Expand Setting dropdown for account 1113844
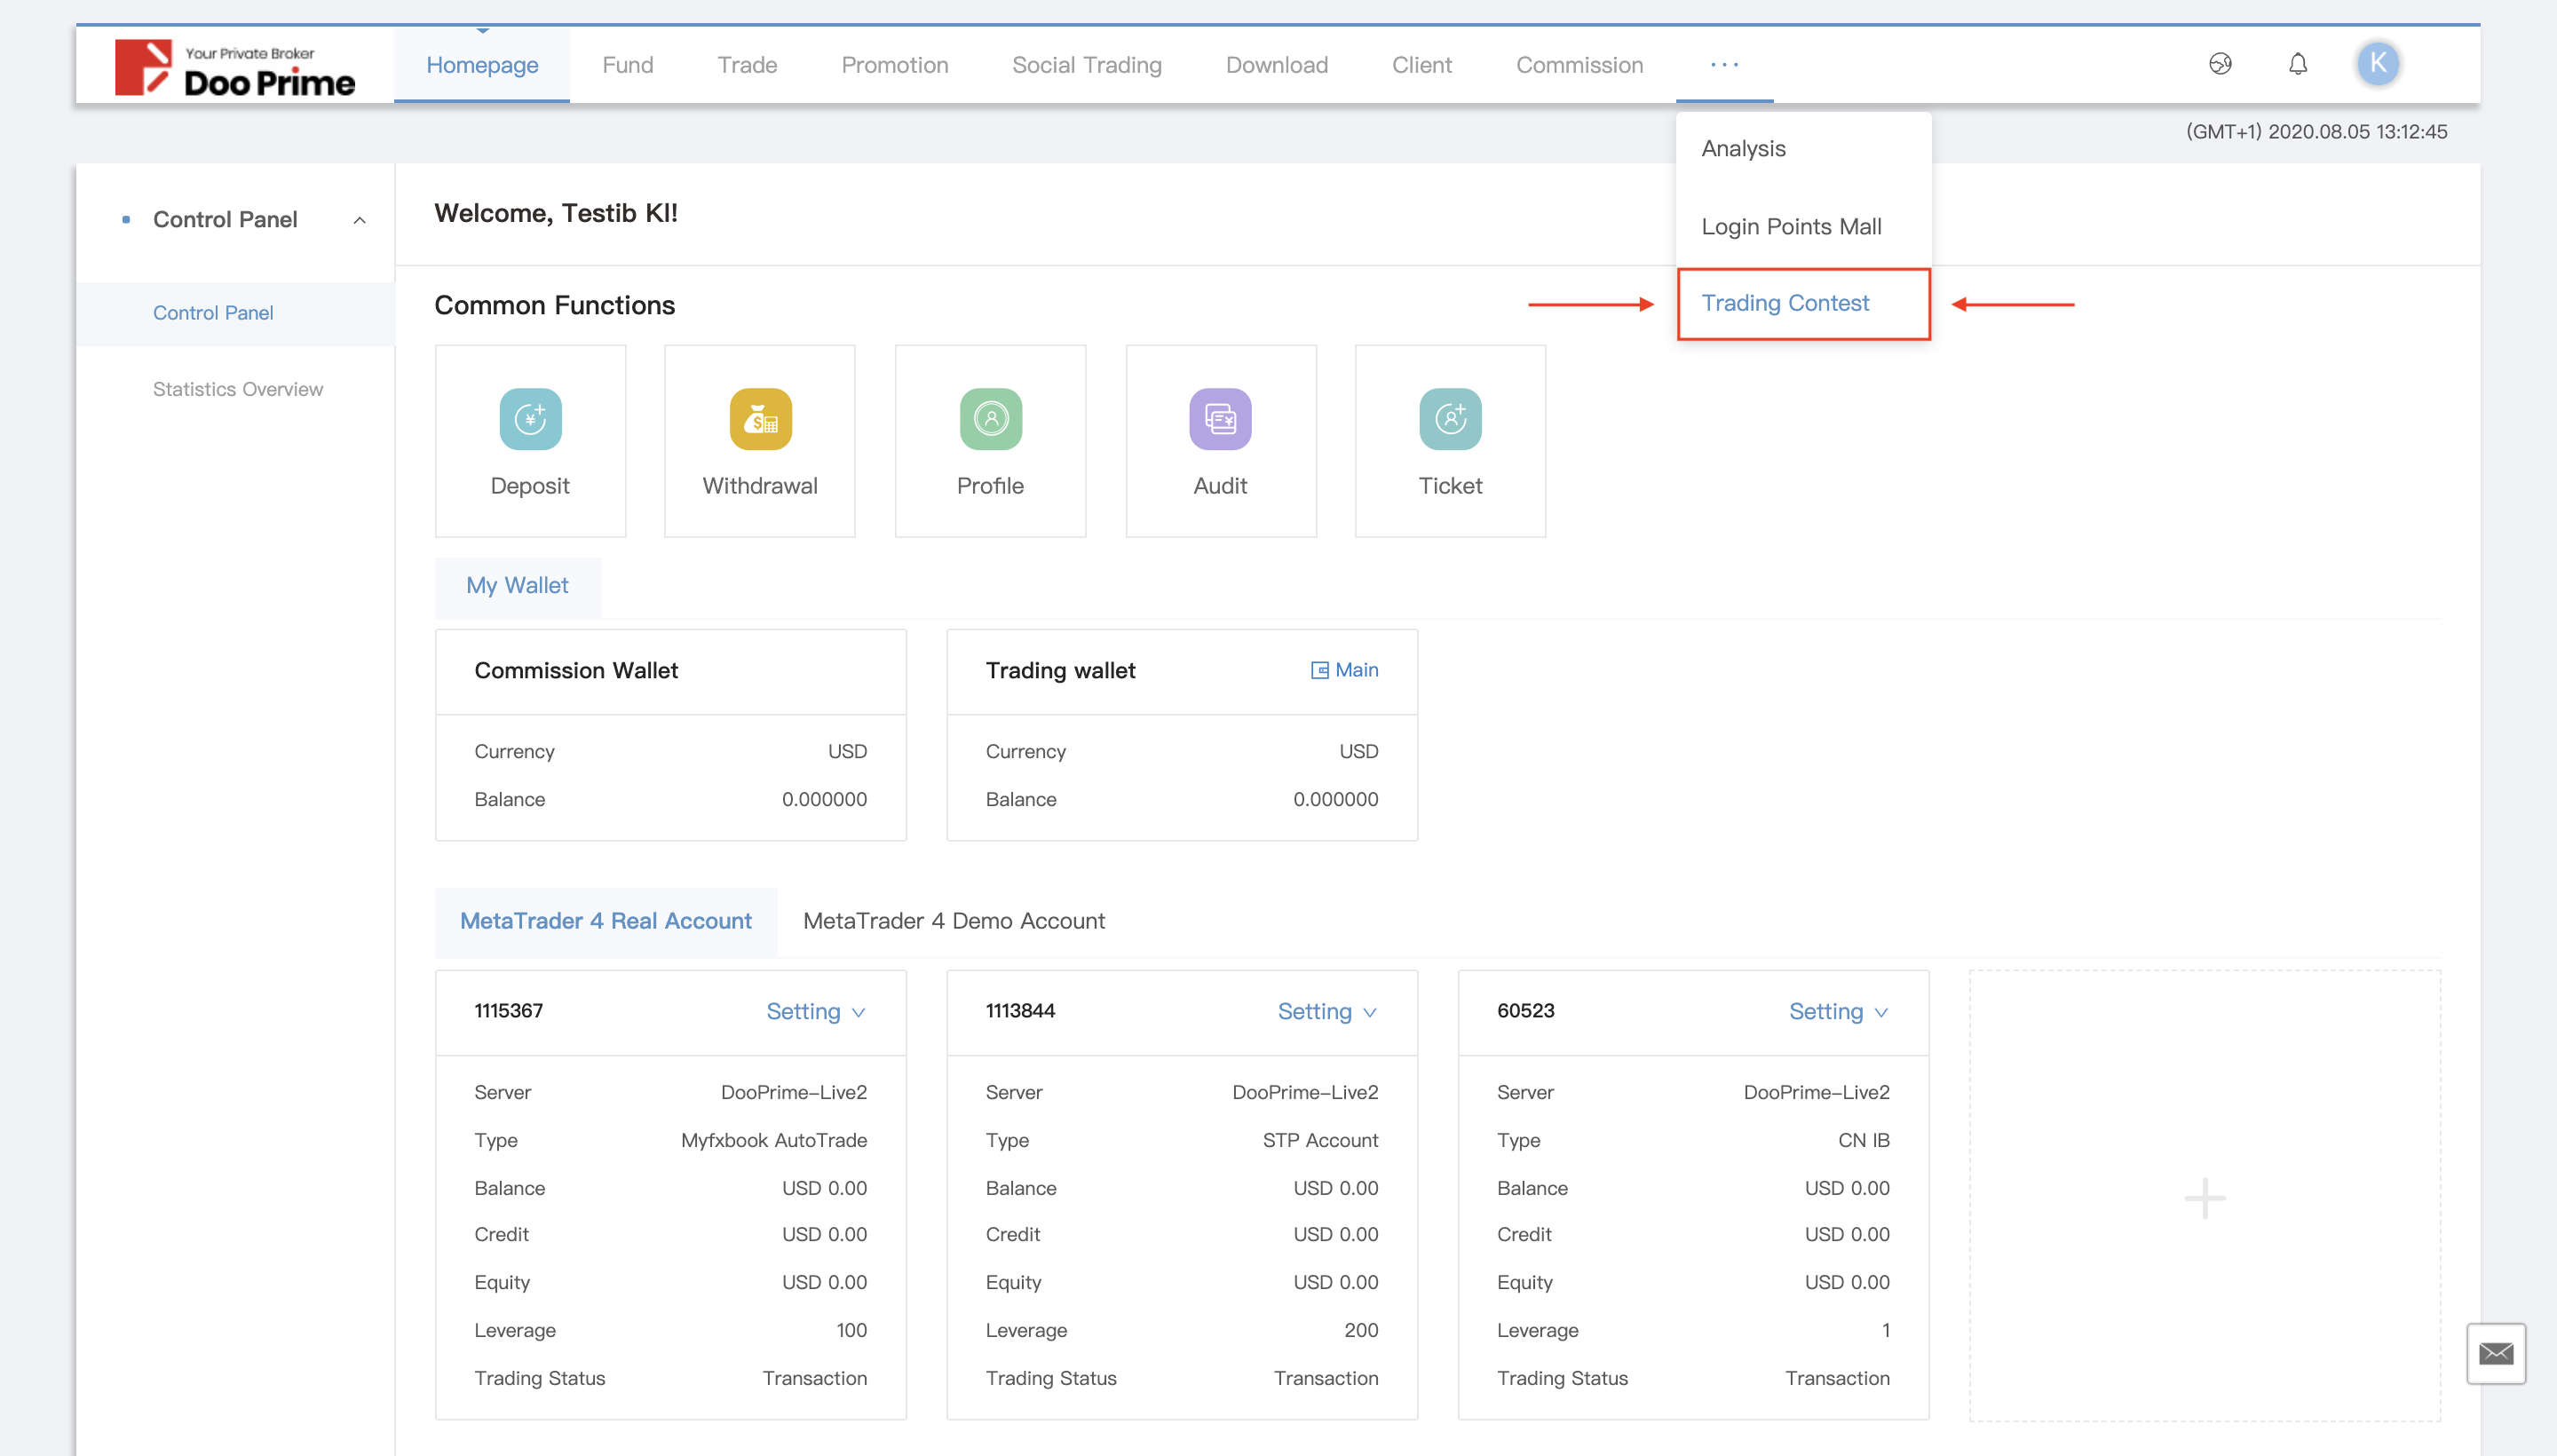 (x=1326, y=1011)
